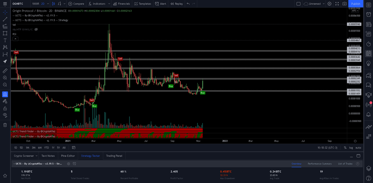Change candlestick chart style
Screen dimensions: 373x183
tap(53, 4)
